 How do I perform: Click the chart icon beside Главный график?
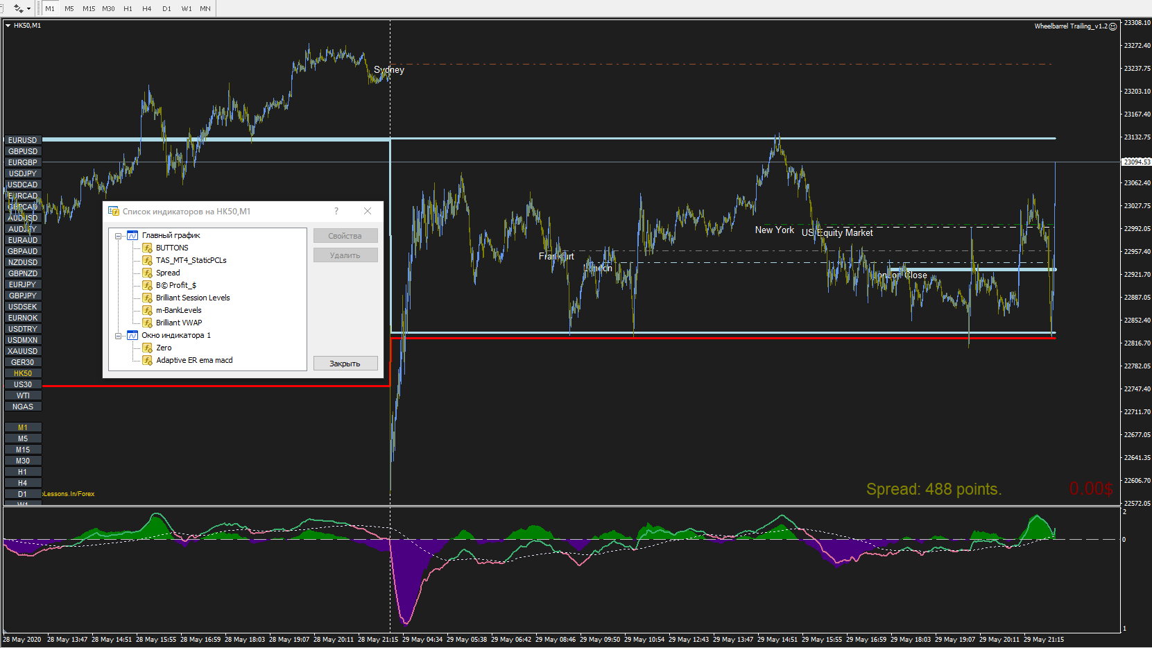pyautogui.click(x=132, y=235)
